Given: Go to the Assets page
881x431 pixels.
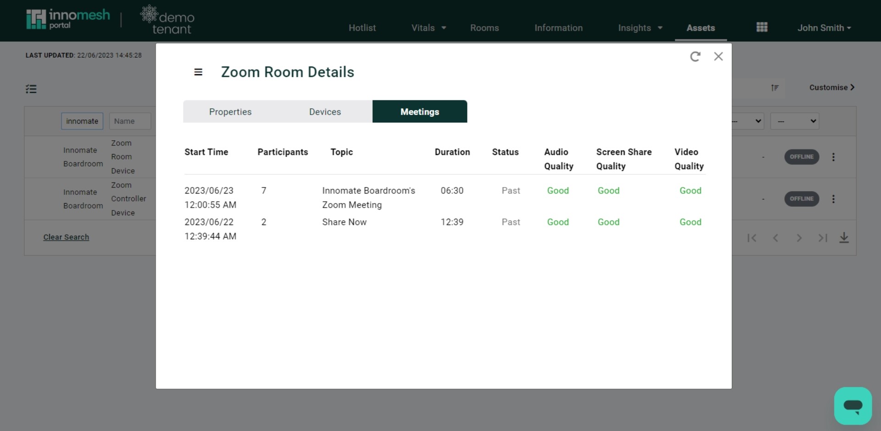Looking at the screenshot, I should (x=701, y=28).
